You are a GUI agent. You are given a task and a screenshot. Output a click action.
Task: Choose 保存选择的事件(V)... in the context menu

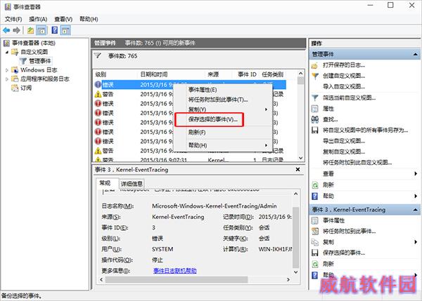(223, 119)
